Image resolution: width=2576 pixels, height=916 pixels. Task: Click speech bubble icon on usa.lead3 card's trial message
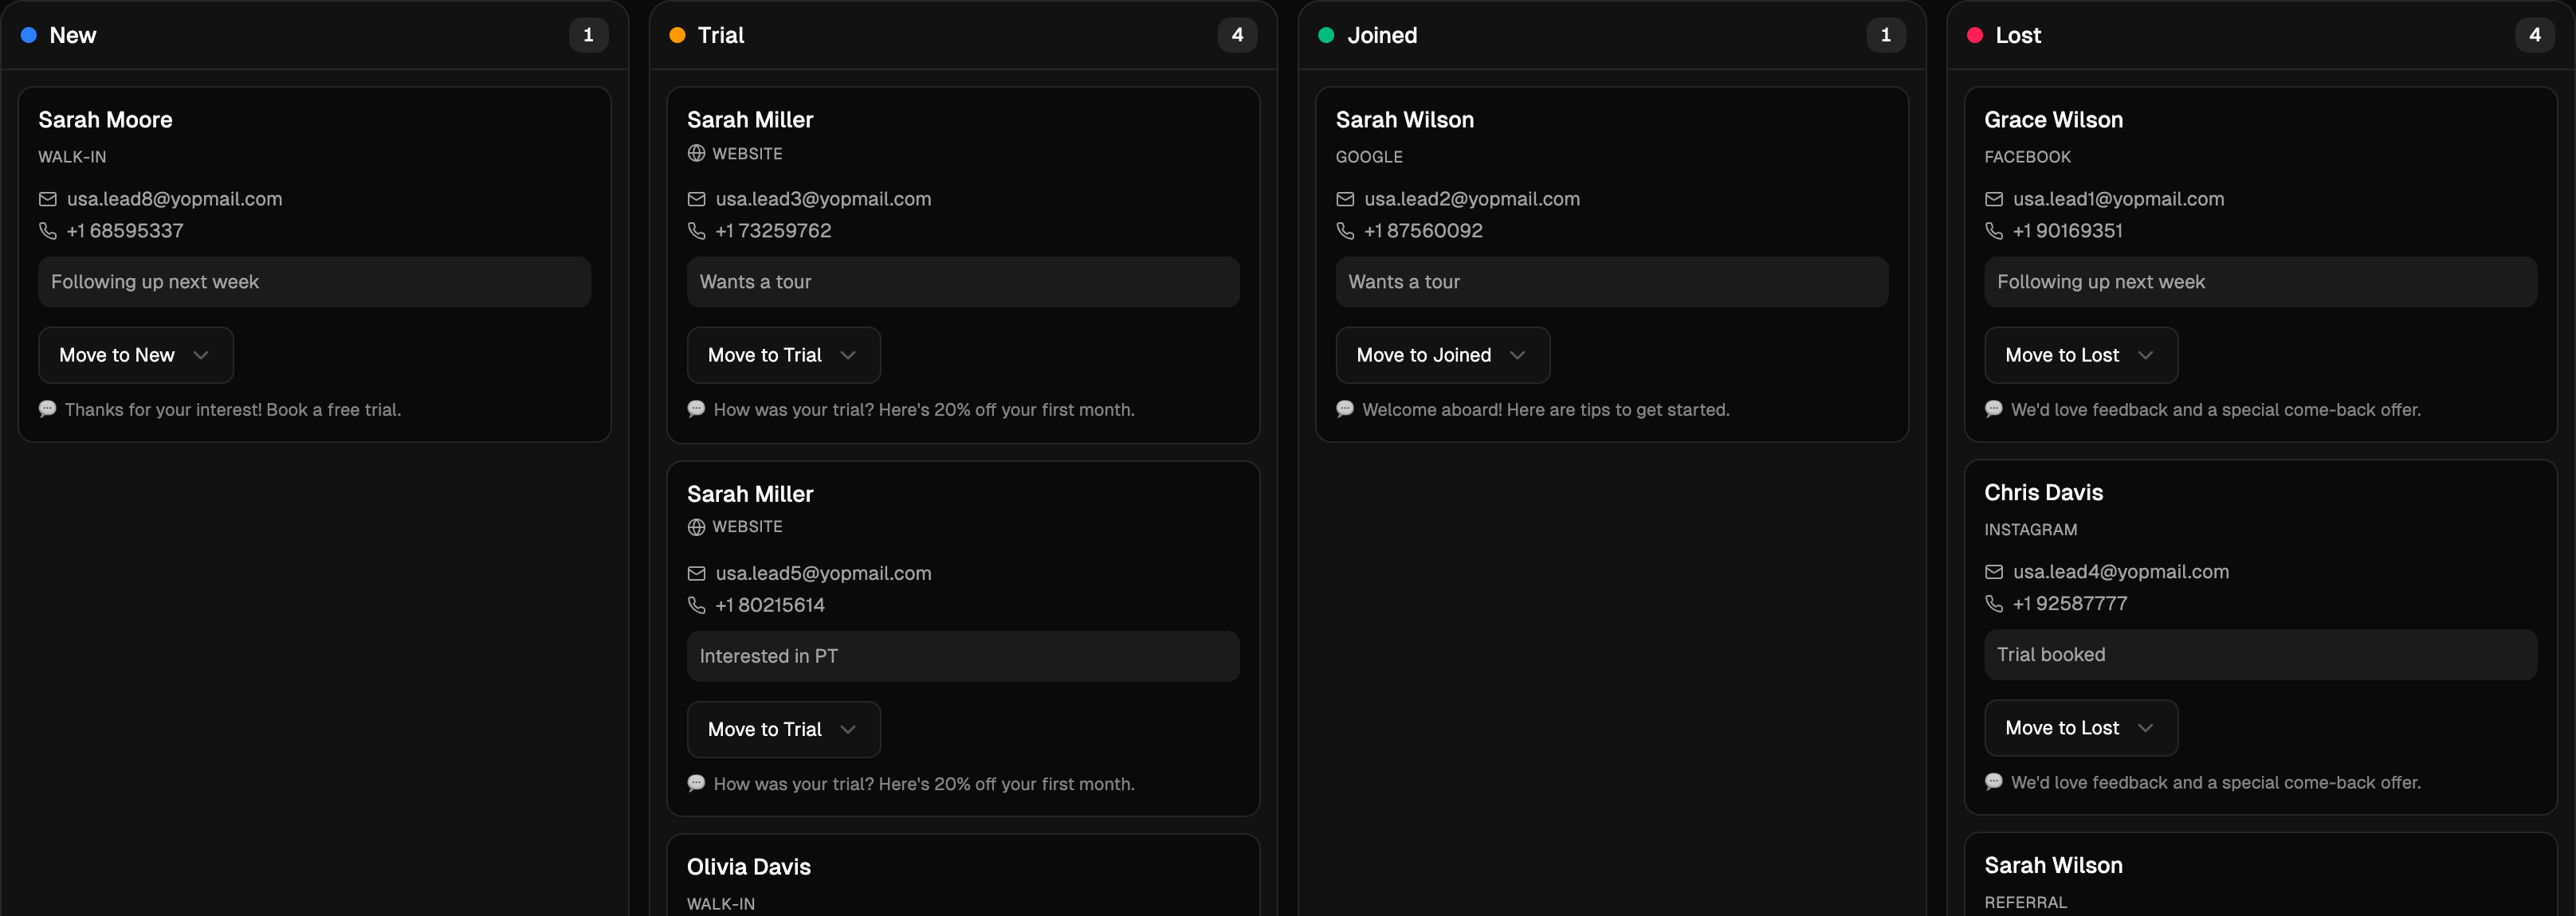coord(696,409)
